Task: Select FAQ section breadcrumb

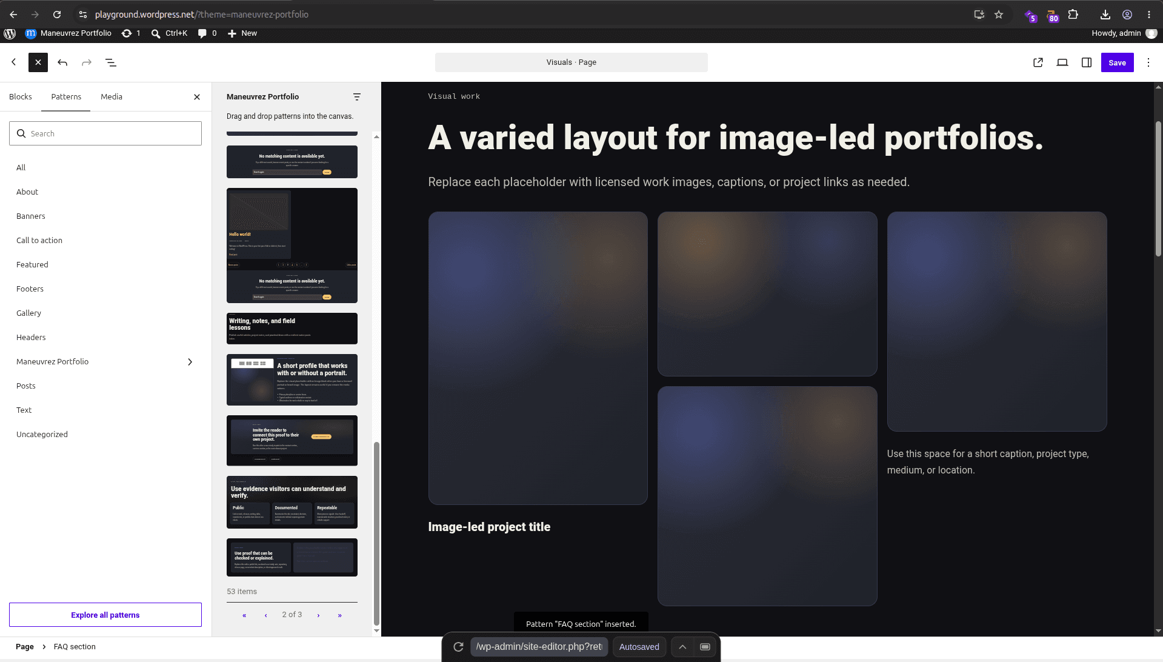Action: pyautogui.click(x=75, y=647)
